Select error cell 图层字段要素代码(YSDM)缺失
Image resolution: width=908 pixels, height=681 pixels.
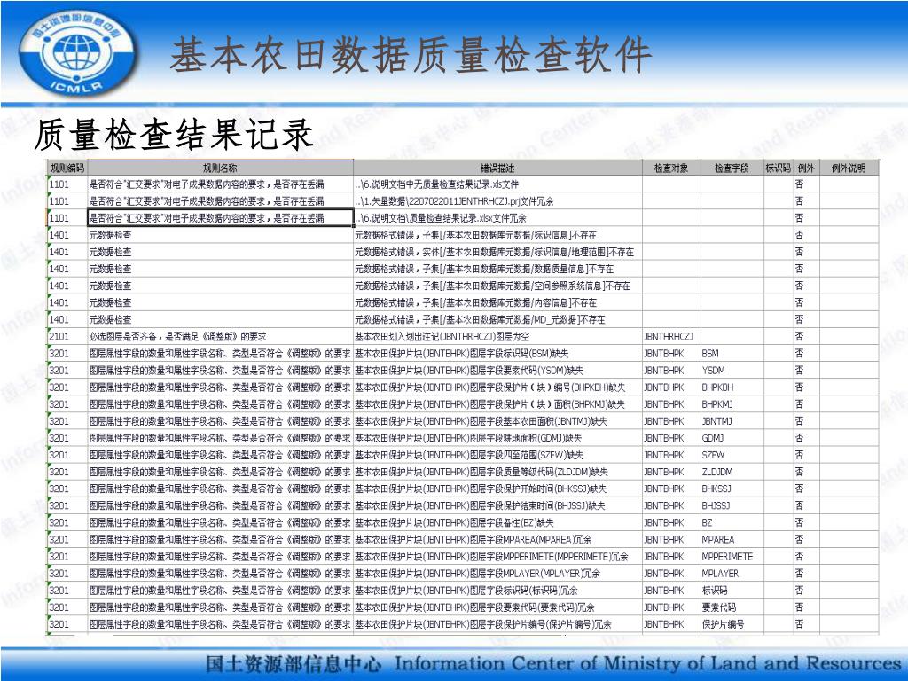[497, 370]
